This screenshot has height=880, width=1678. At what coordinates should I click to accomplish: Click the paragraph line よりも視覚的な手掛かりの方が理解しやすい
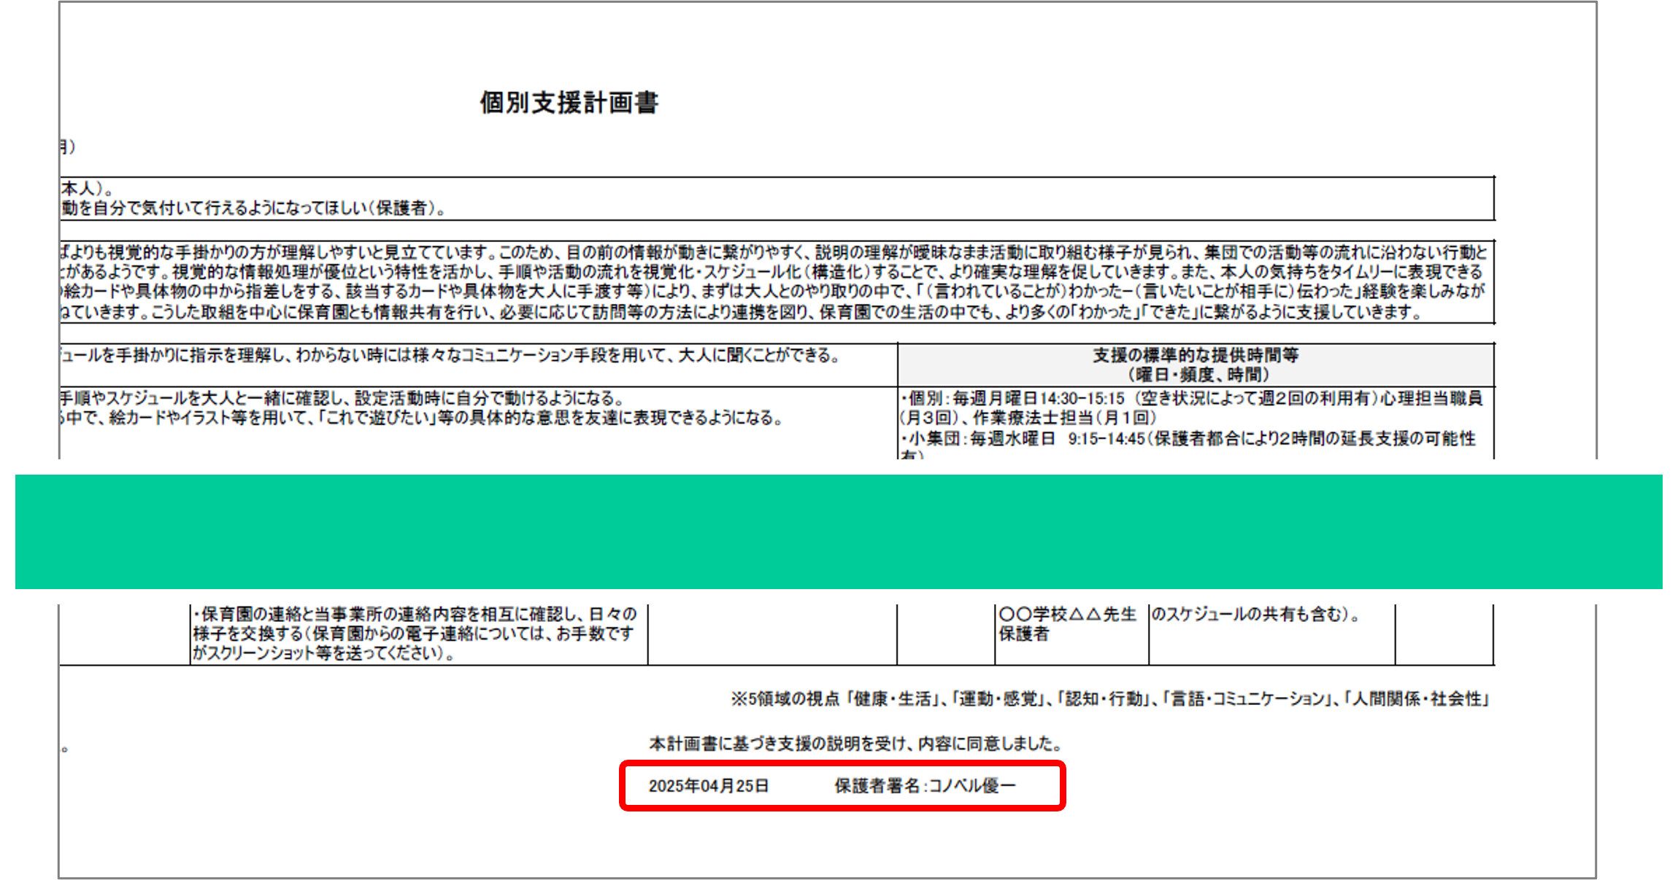(x=774, y=252)
